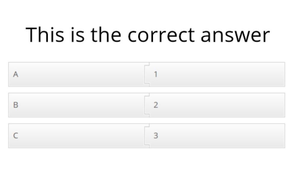Click the number "3" label text

click(156, 136)
